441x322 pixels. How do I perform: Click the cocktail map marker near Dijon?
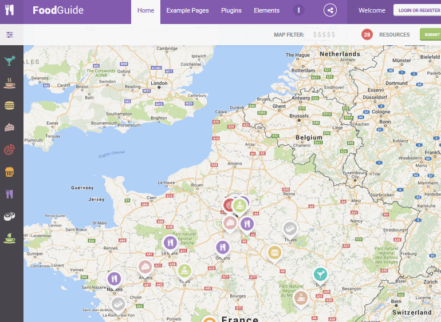320,275
